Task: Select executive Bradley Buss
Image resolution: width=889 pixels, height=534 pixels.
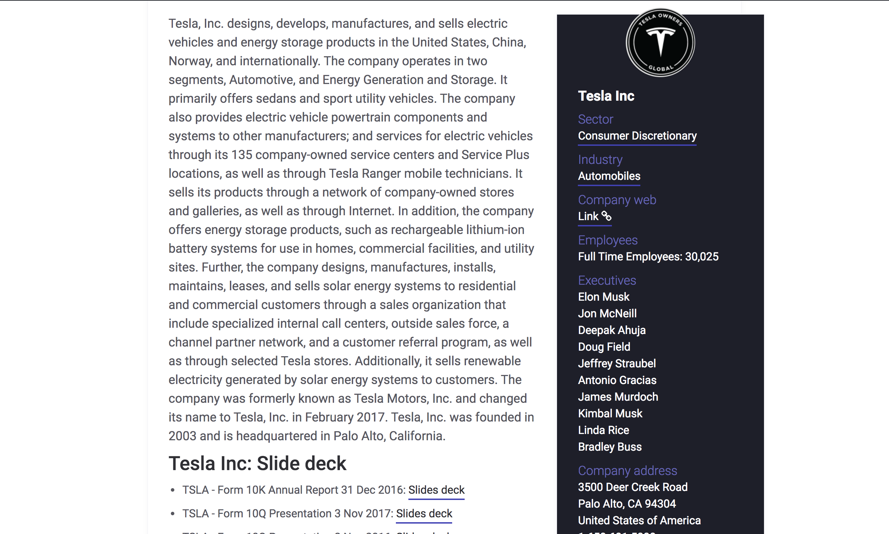Action: click(x=610, y=447)
